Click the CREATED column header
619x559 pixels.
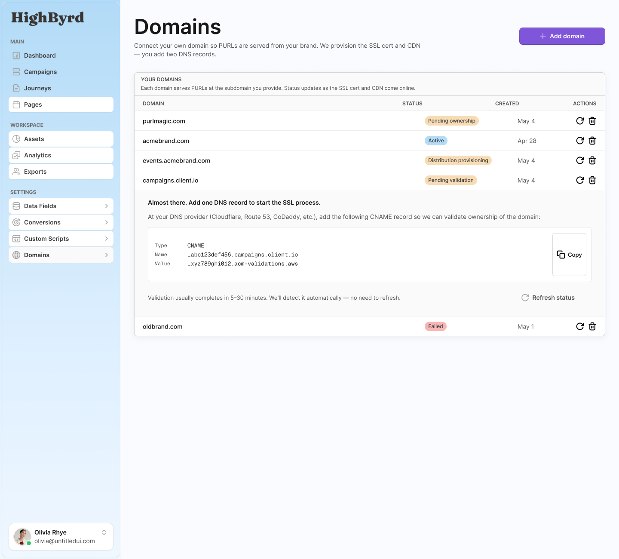(x=507, y=104)
